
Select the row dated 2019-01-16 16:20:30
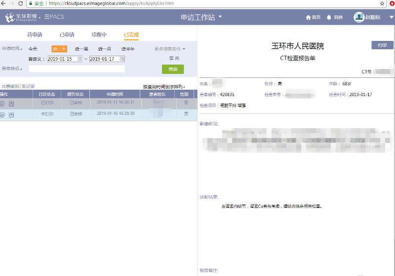98,115
